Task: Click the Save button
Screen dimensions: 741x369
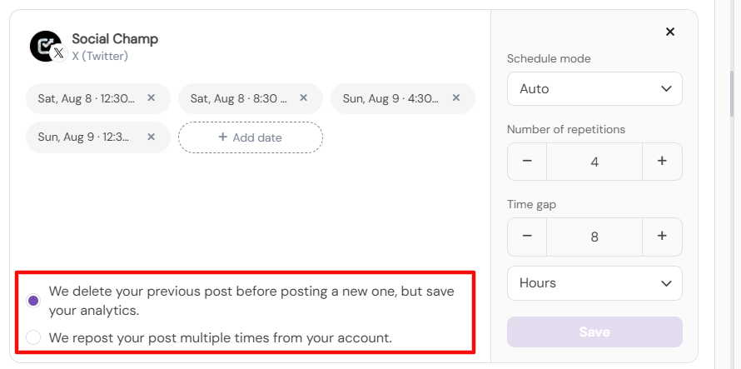Action: (x=594, y=332)
